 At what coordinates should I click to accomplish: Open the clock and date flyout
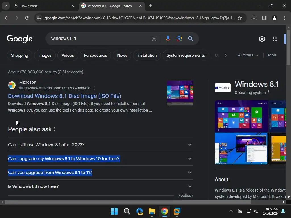271,211
